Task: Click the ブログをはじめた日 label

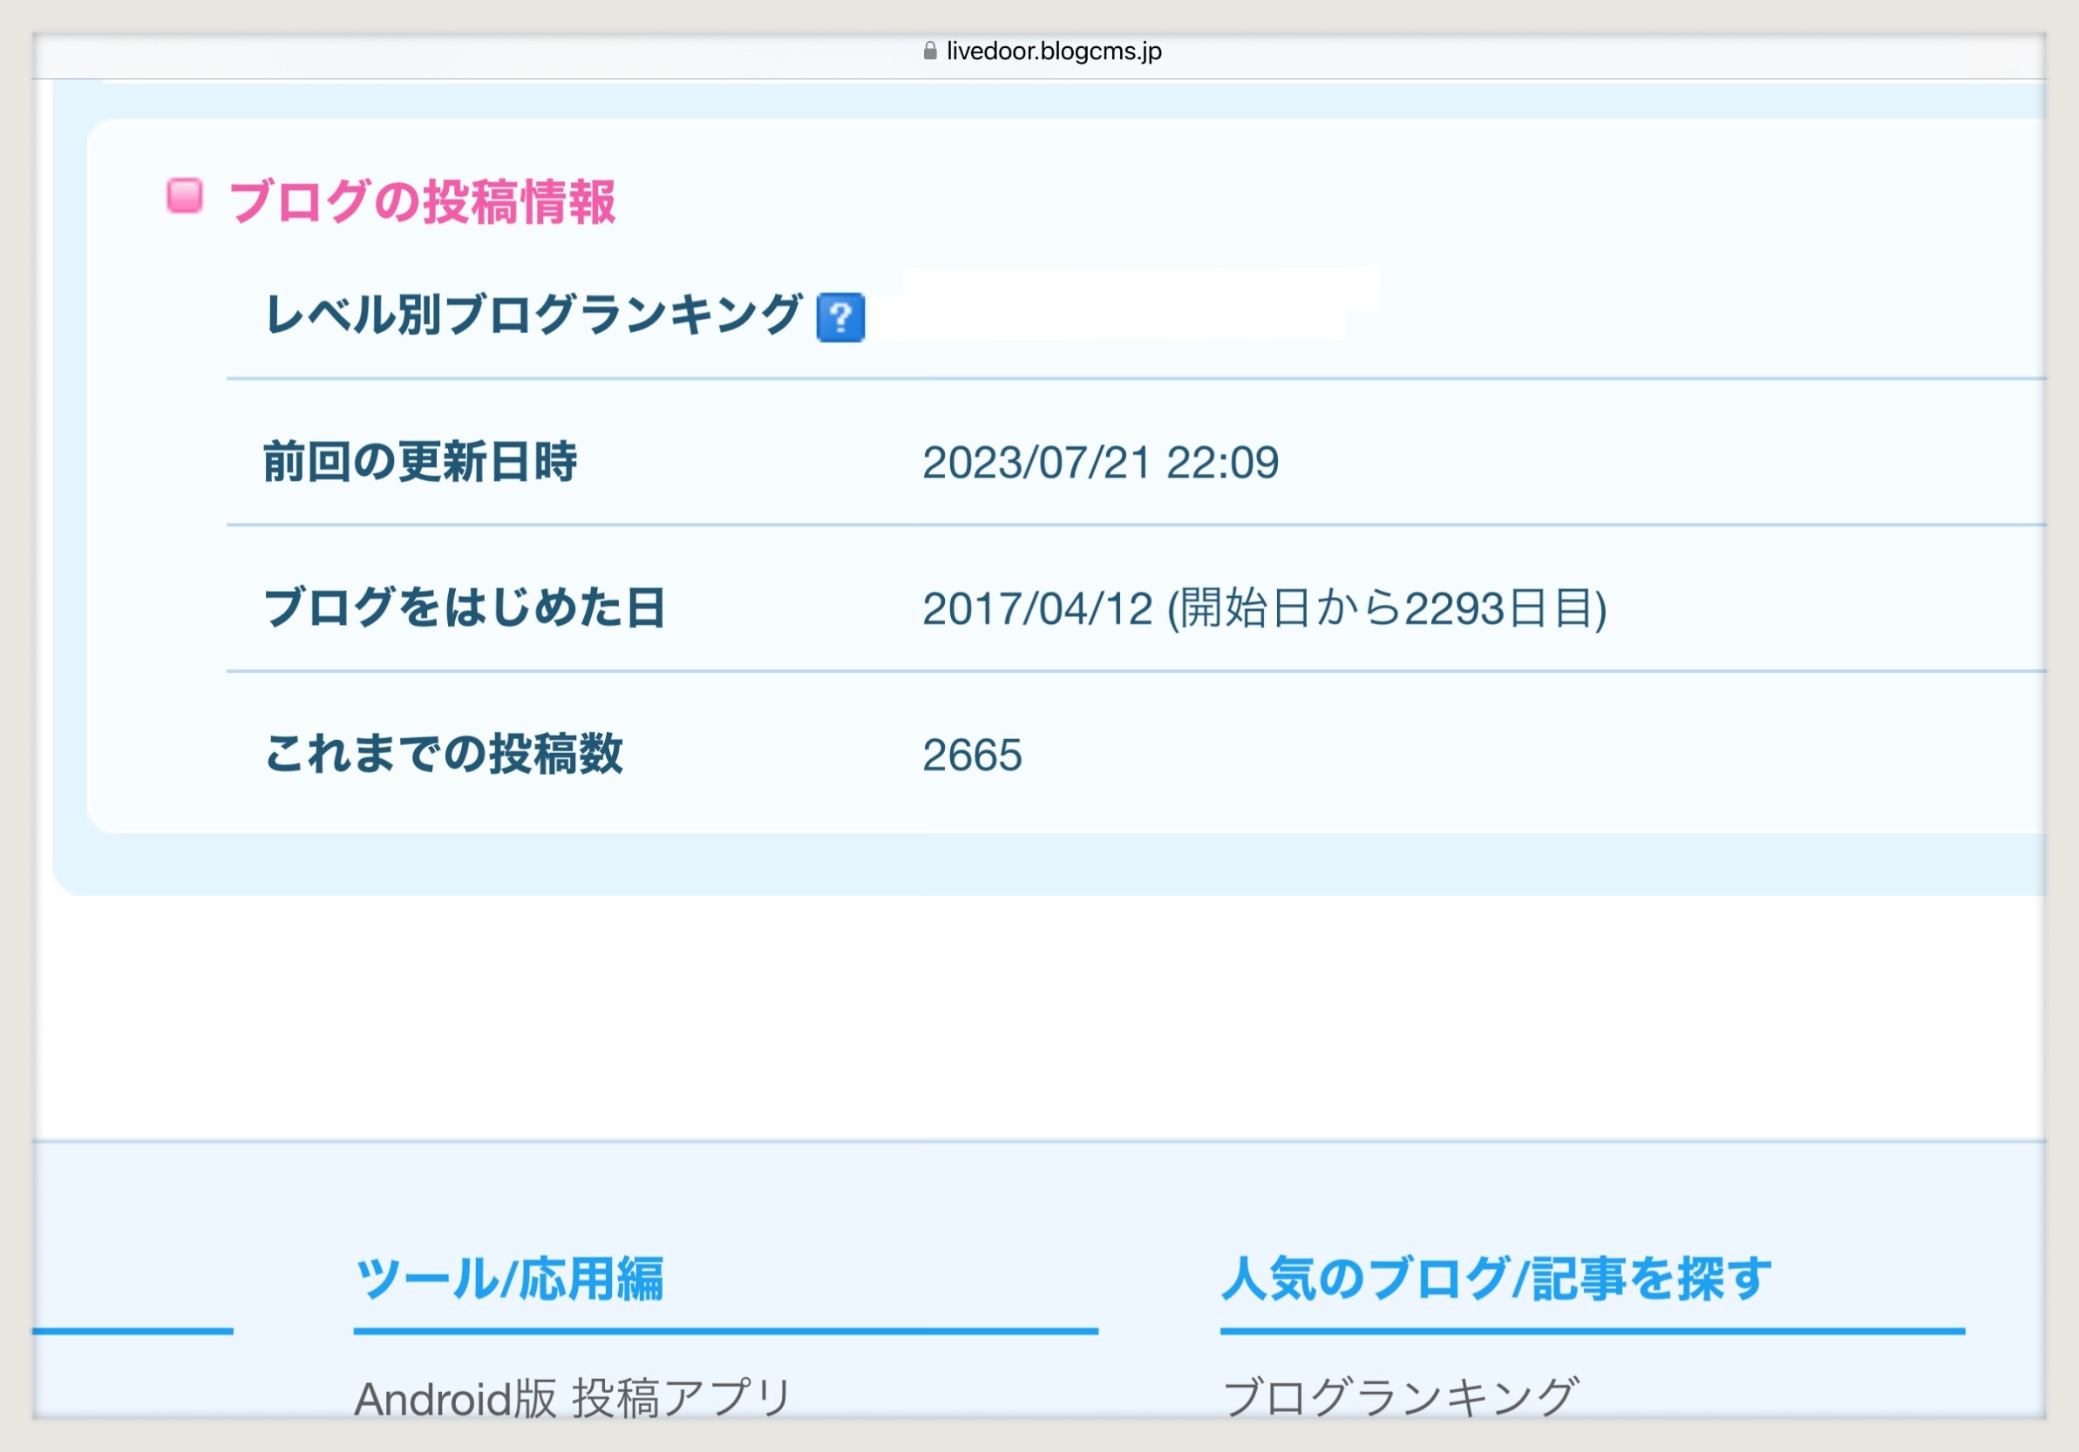Action: click(465, 607)
